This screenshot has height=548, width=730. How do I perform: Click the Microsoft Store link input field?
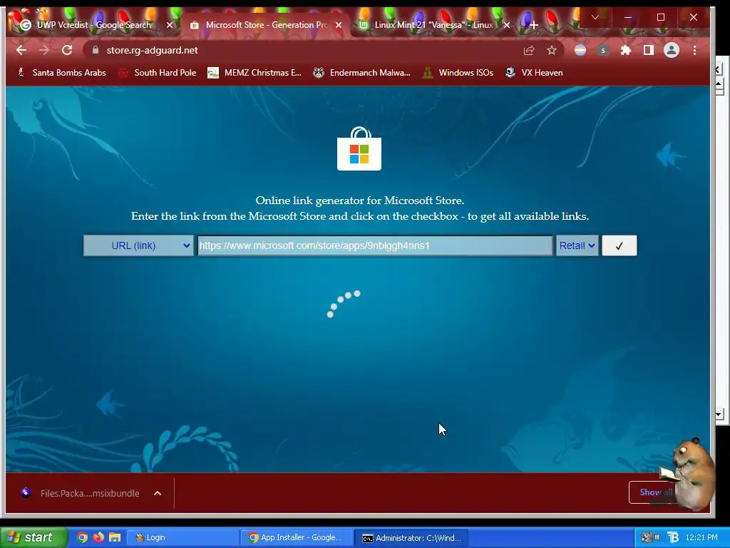point(375,245)
